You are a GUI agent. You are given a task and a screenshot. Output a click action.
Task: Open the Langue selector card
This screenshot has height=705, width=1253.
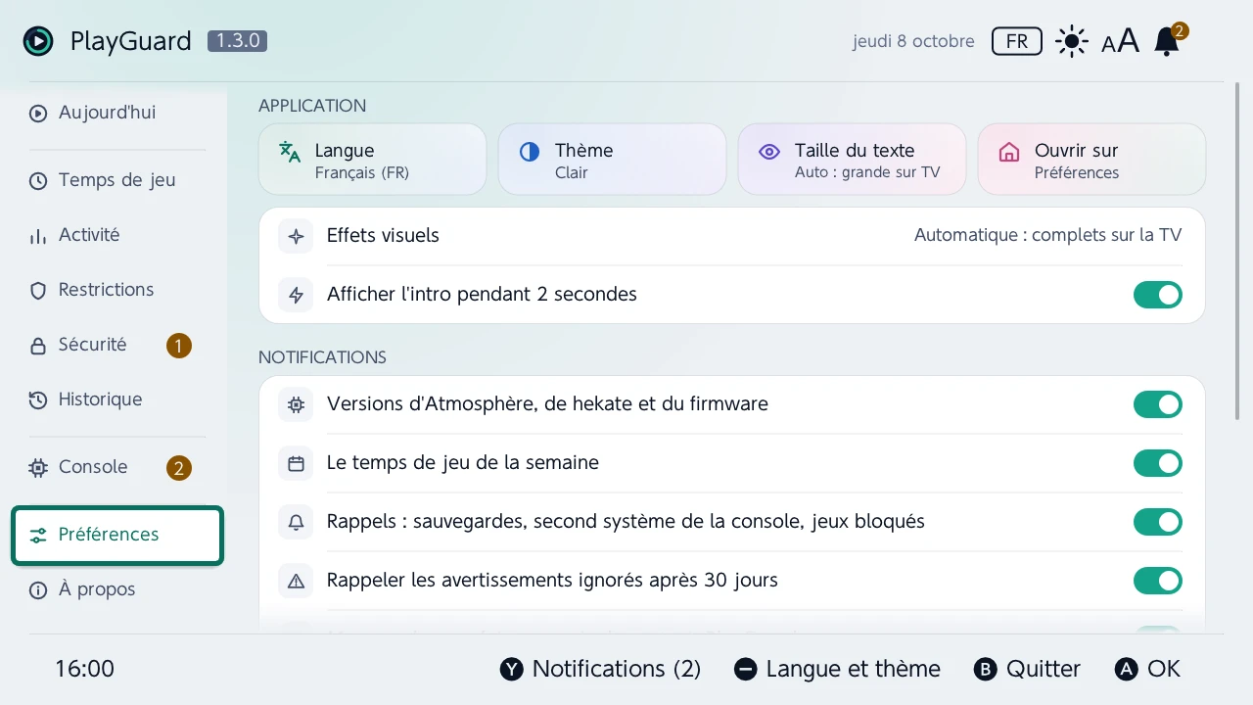[372, 160]
